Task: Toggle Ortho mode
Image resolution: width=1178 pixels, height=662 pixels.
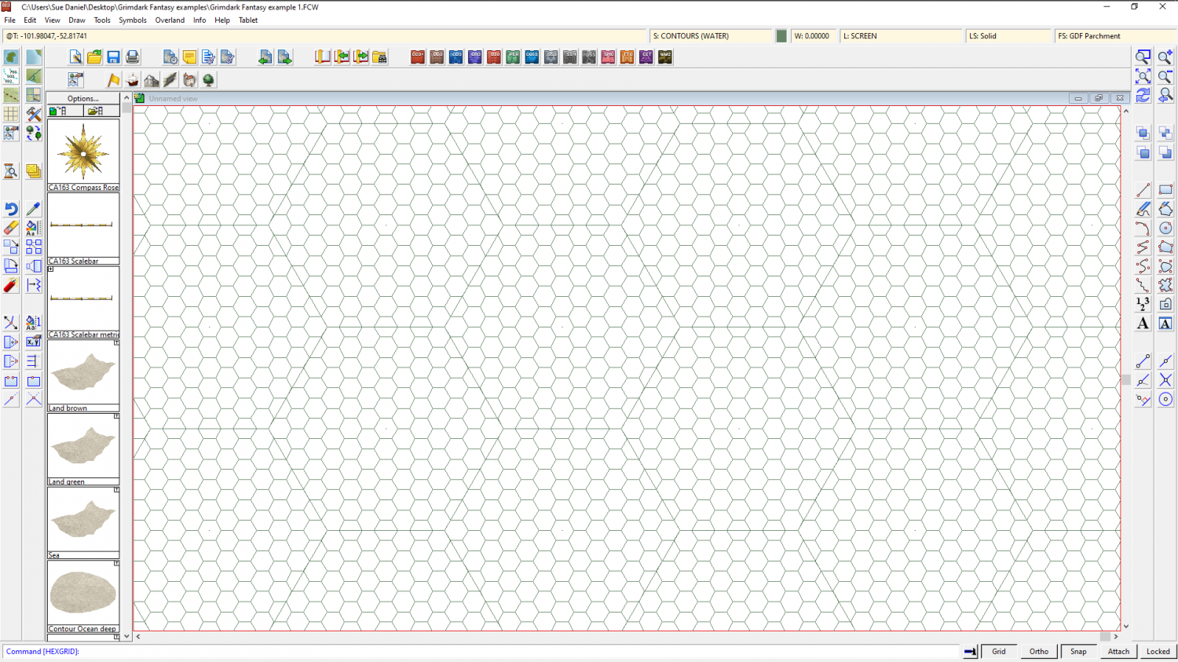Action: [x=1039, y=651]
